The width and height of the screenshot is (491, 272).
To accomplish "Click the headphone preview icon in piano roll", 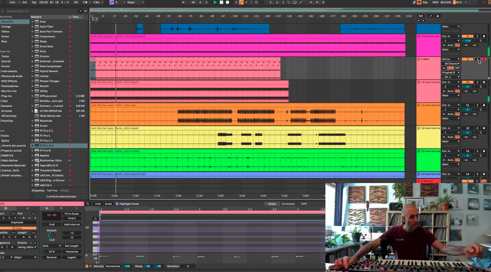I will click(x=95, y=218).
